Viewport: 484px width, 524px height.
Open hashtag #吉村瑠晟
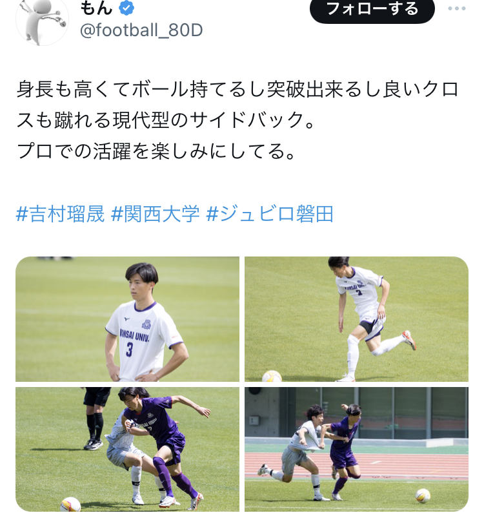(x=60, y=214)
